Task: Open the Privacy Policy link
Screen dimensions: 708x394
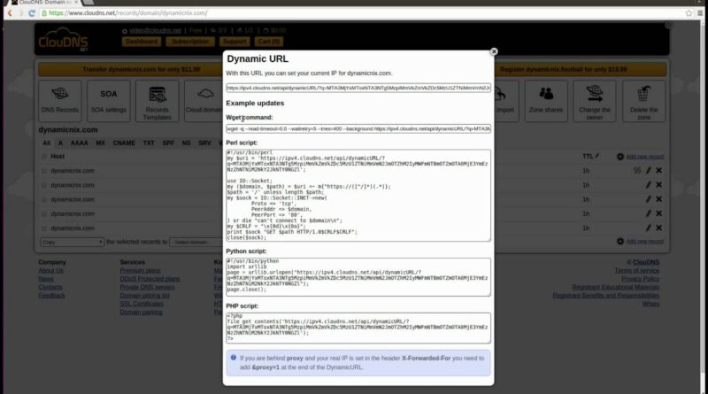Action: [640, 279]
